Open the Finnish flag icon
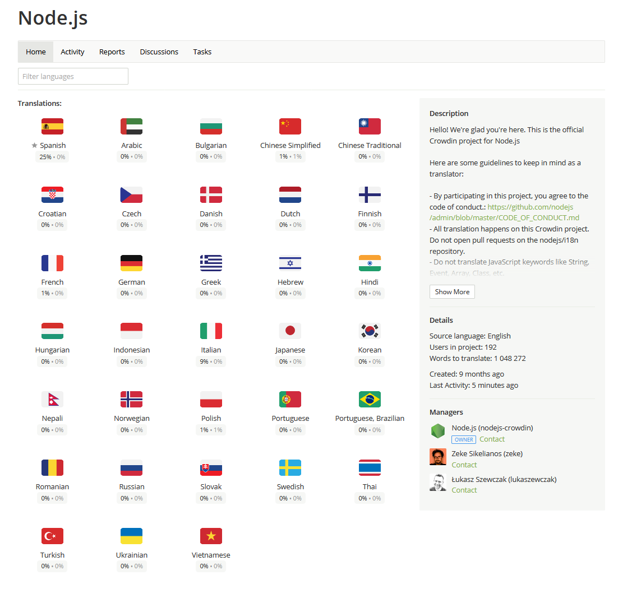618x589 pixels. point(370,194)
